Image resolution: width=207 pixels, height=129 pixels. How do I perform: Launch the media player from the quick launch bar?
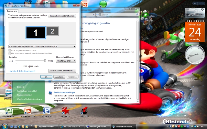click(27, 127)
